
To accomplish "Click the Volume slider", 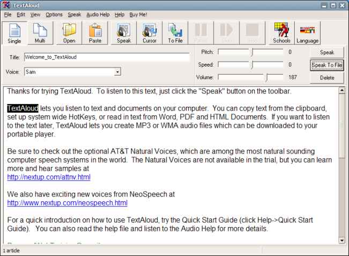I will (250, 77).
